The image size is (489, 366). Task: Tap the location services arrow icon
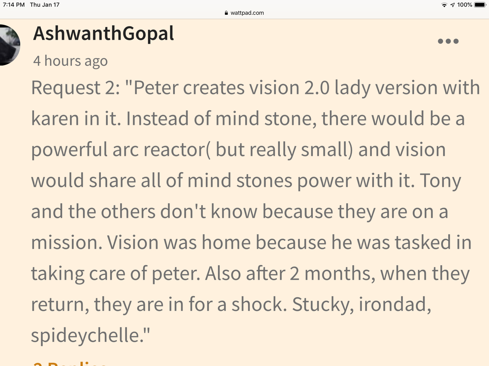[x=453, y=5]
